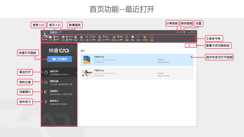The image size is (244, 137).
Task: Switch to list view mode
Action: coord(189,45)
